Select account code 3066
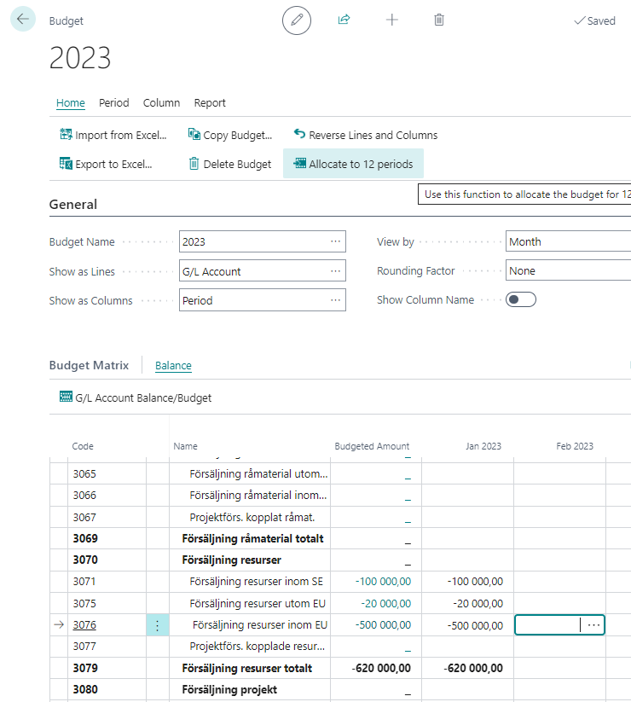 (x=84, y=496)
